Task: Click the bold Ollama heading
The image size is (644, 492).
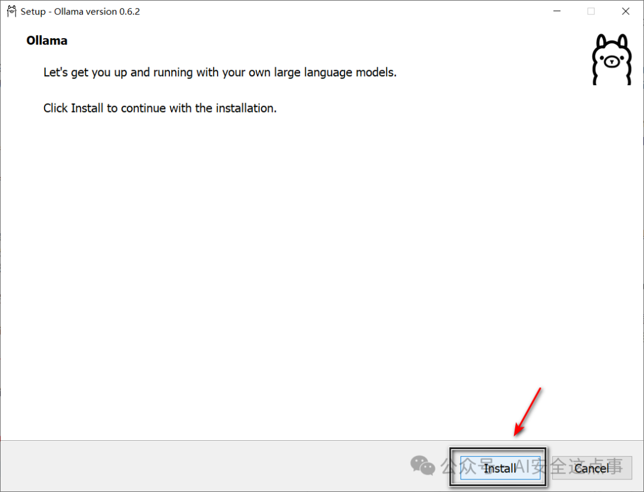Action: click(x=47, y=41)
